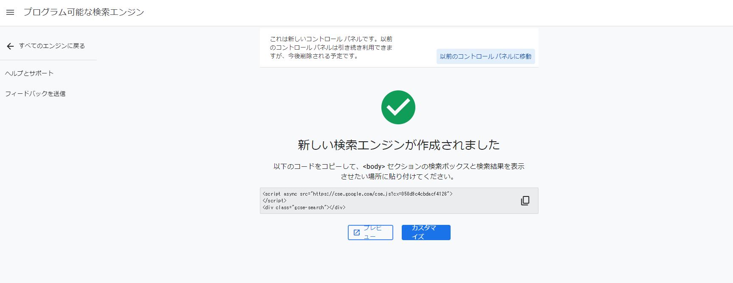
Task: Click the back arrow icon
Action: click(x=11, y=46)
